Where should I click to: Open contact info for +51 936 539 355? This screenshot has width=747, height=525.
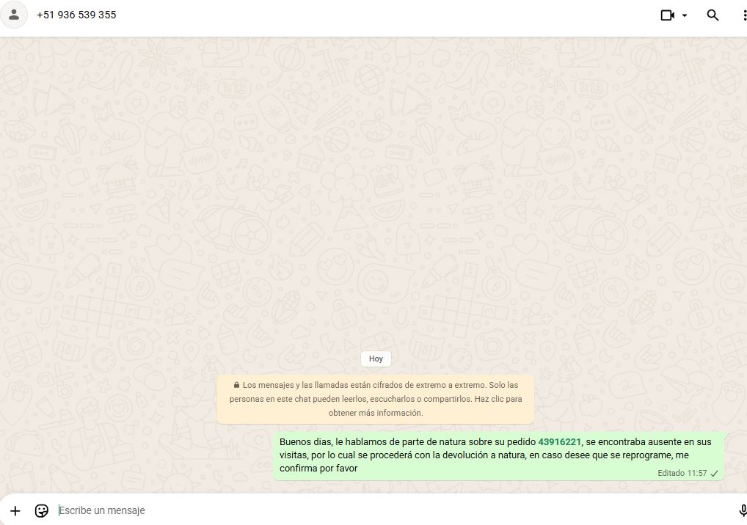pyautogui.click(x=76, y=15)
